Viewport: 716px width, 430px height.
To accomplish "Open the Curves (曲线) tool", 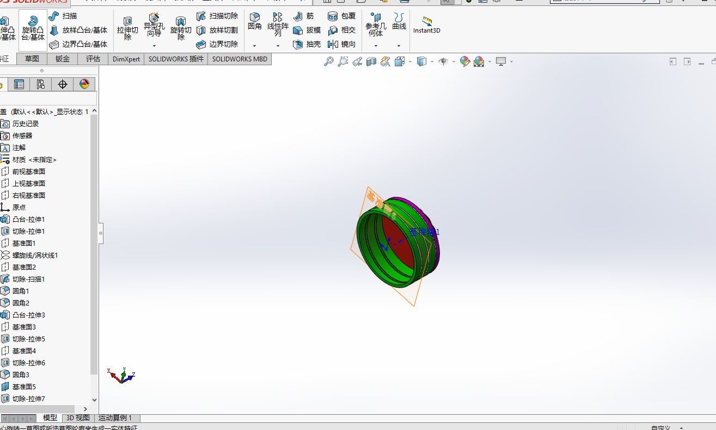I will click(x=399, y=22).
